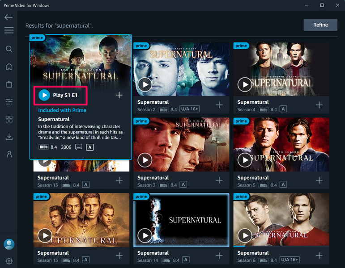Add Season 6 to watchlist
Image resolution: width=345 pixels, height=268 pixels.
319,255
